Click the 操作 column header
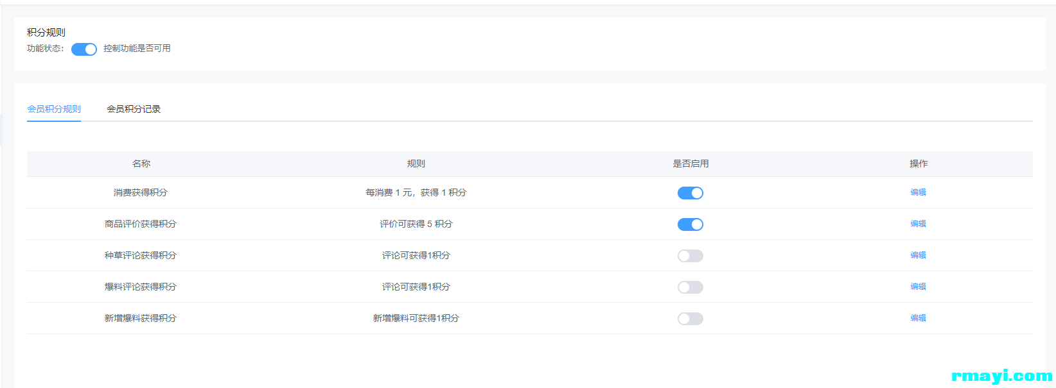Viewport: 1056px width, 388px height. [x=919, y=164]
